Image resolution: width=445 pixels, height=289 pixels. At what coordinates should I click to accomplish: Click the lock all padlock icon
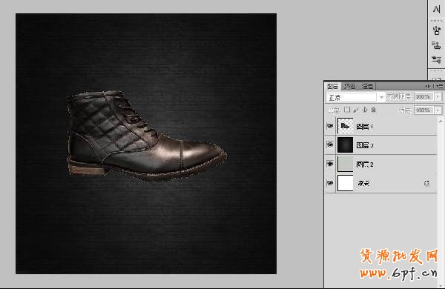click(374, 110)
